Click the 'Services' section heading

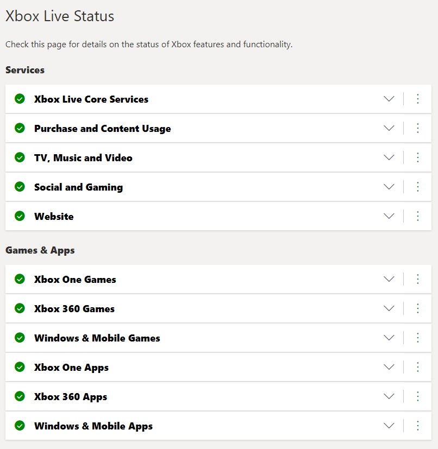tap(25, 70)
